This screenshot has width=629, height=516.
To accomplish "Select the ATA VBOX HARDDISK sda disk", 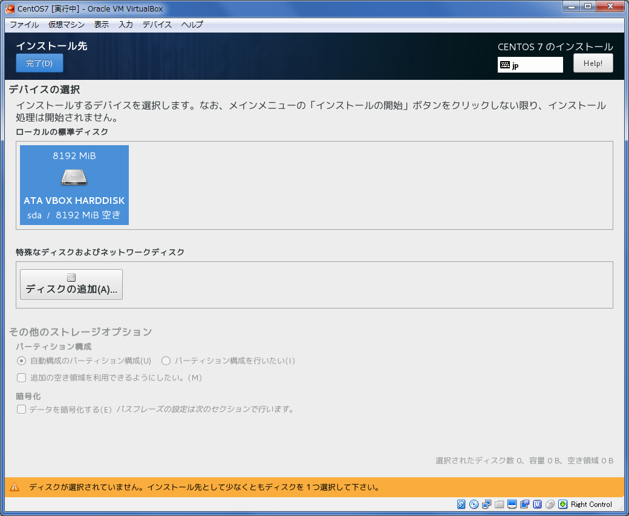I will point(74,185).
